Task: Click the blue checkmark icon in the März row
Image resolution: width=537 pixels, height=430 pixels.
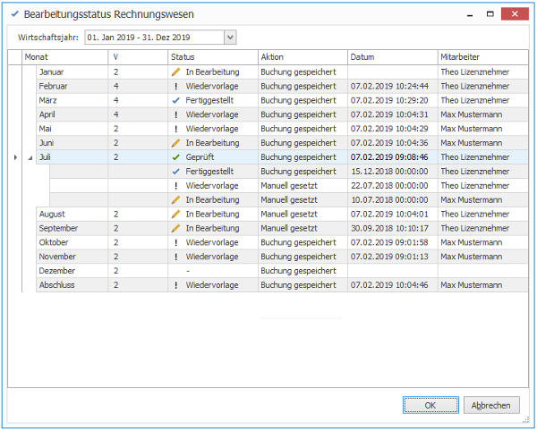Action: 175,101
